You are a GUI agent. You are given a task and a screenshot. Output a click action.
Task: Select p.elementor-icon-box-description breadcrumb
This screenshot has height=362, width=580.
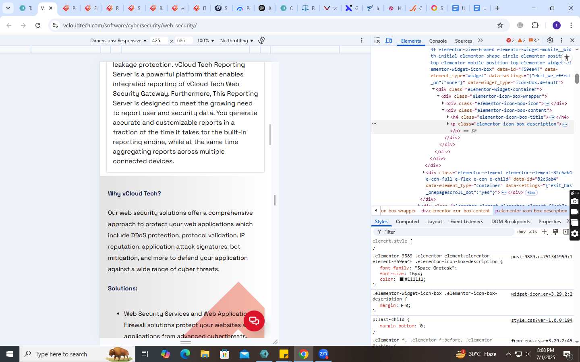pos(531,211)
